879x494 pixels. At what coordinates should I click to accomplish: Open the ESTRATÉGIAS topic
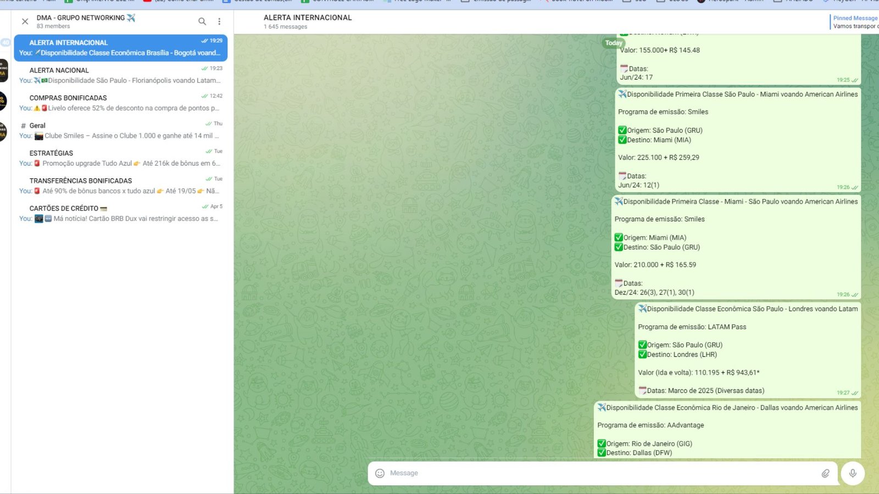[x=120, y=158]
